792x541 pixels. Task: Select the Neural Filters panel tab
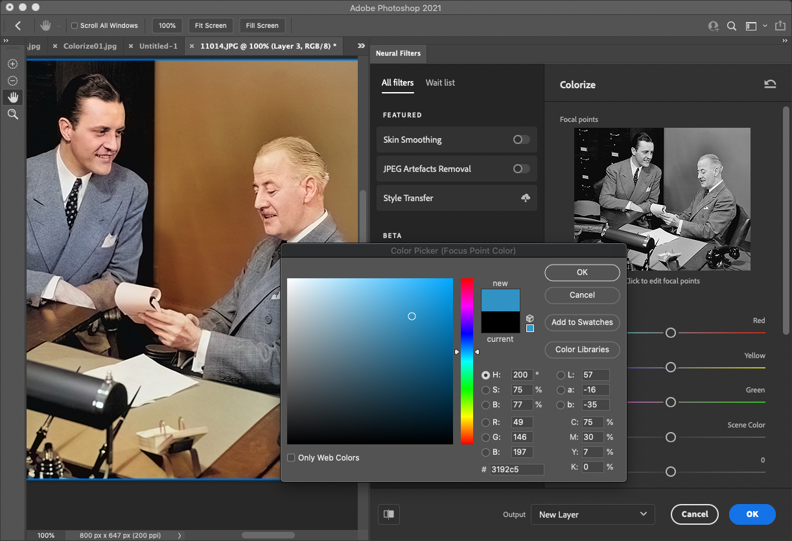click(x=398, y=53)
